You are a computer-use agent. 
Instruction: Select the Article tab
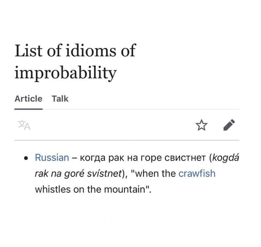tap(28, 99)
